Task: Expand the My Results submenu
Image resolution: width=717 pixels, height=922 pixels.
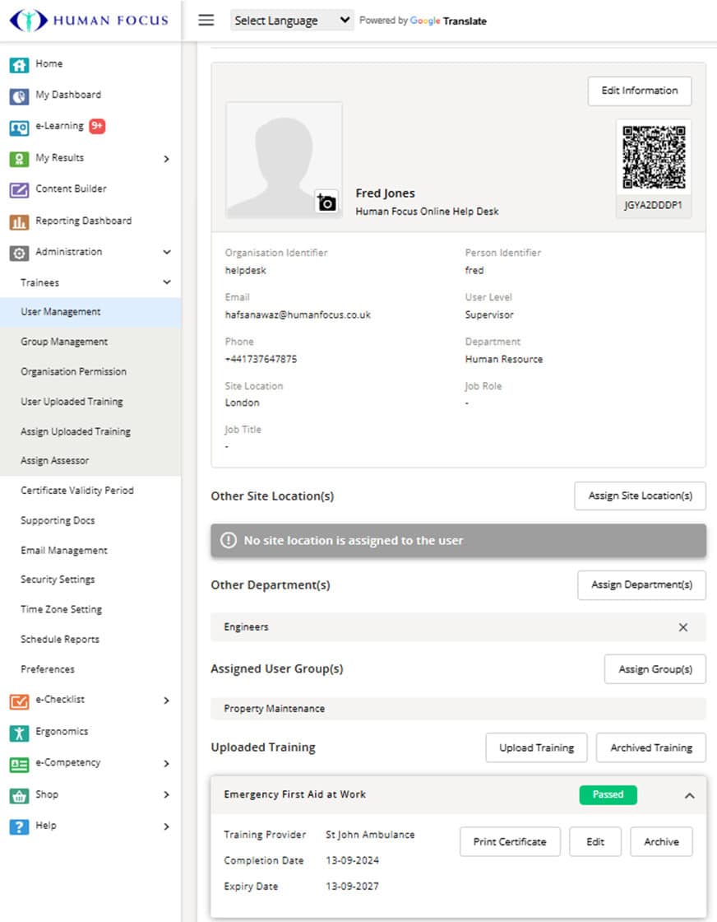Action: 167,158
